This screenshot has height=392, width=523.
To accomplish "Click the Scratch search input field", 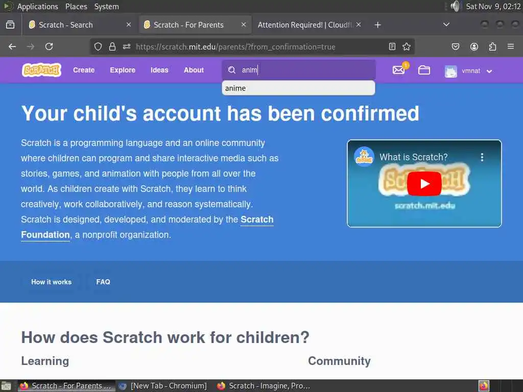I will [299, 70].
